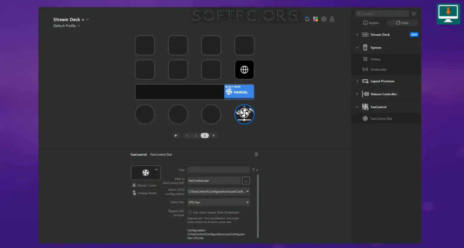Expand the Volume Controller category
The image size is (464, 248).
pos(357,94)
